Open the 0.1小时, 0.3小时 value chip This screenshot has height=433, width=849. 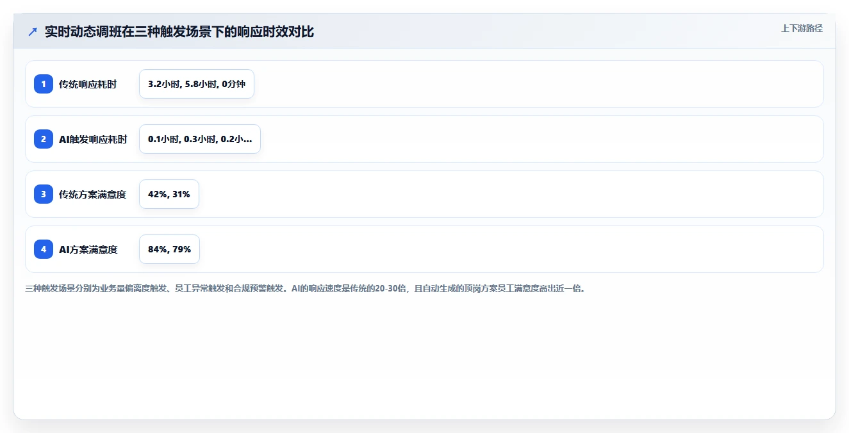(200, 139)
